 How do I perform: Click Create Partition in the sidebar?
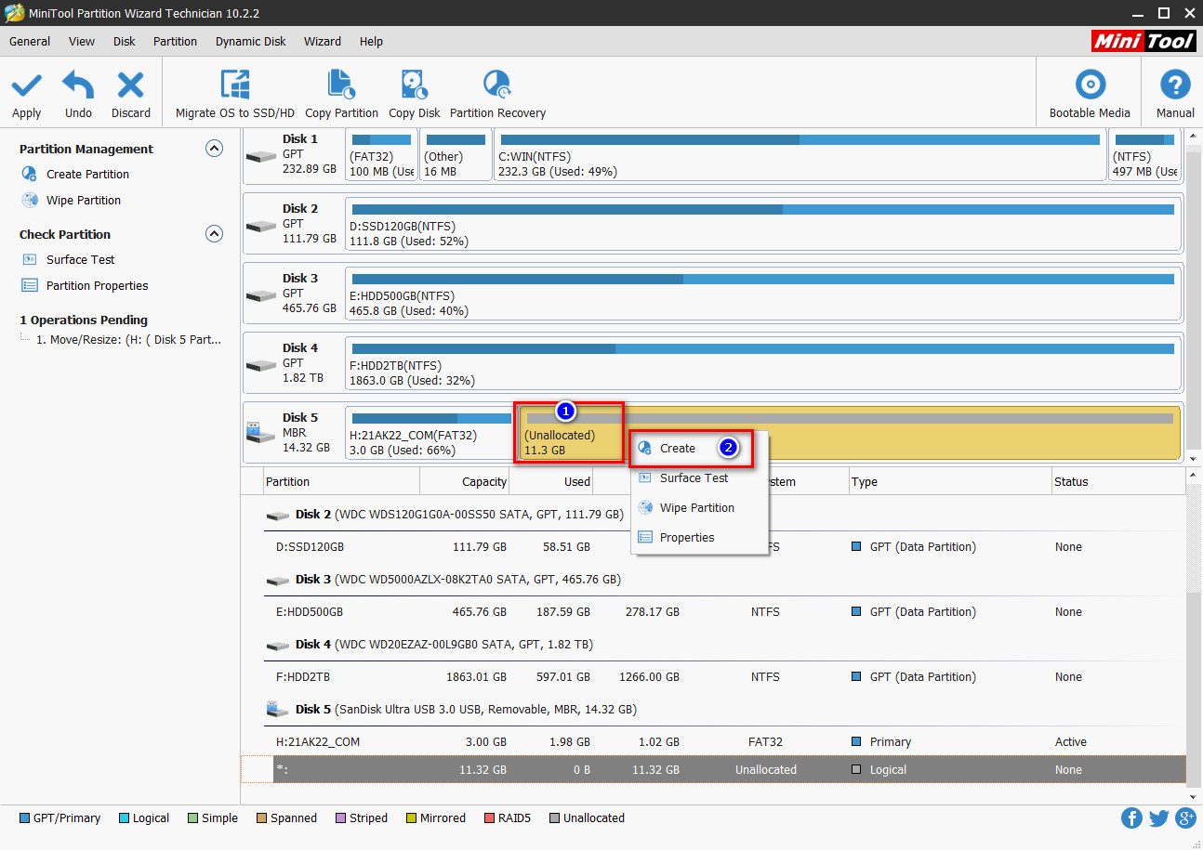[x=87, y=174]
